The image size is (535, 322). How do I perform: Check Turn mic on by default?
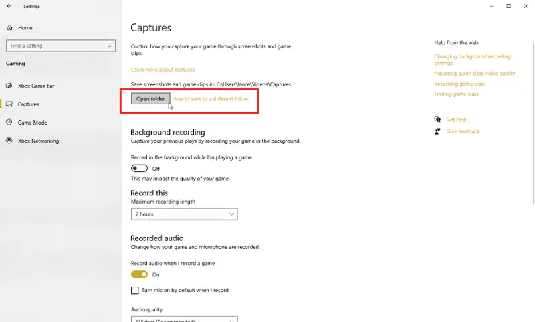click(134, 291)
